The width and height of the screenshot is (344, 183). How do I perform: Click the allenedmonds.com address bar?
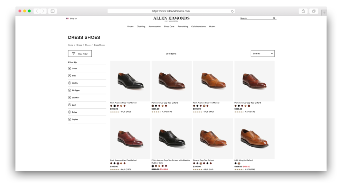pyautogui.click(x=171, y=11)
